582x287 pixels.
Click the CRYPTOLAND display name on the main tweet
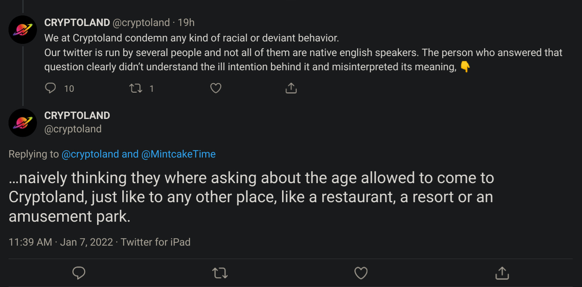point(77,115)
